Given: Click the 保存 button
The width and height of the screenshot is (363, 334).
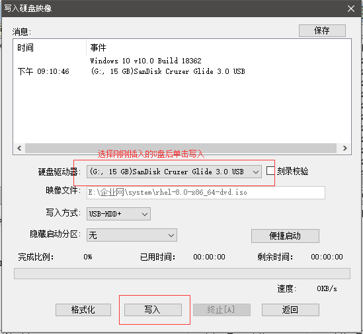Looking at the screenshot, I should [322, 30].
